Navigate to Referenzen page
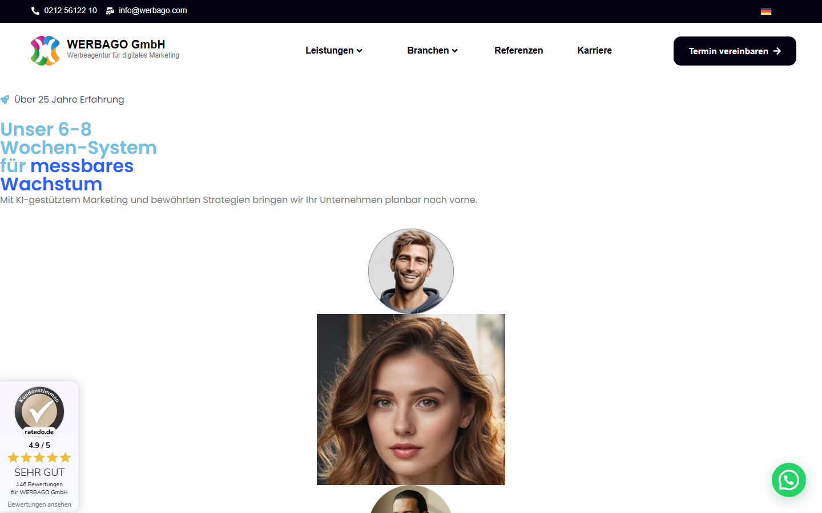The image size is (822, 513). pyautogui.click(x=518, y=50)
